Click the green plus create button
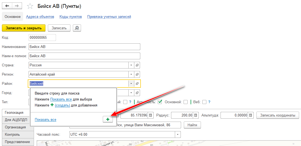Screen dimensions: 301x146 (108, 119)
